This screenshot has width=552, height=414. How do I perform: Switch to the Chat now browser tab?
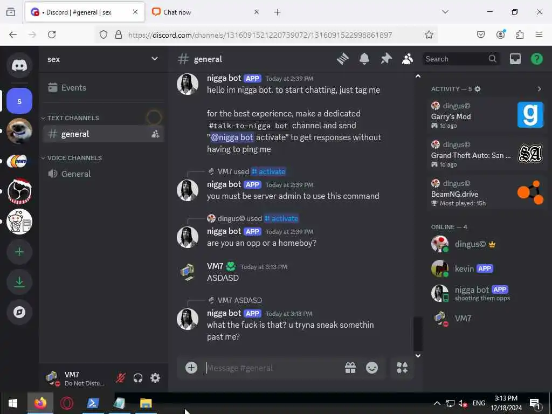pyautogui.click(x=206, y=12)
